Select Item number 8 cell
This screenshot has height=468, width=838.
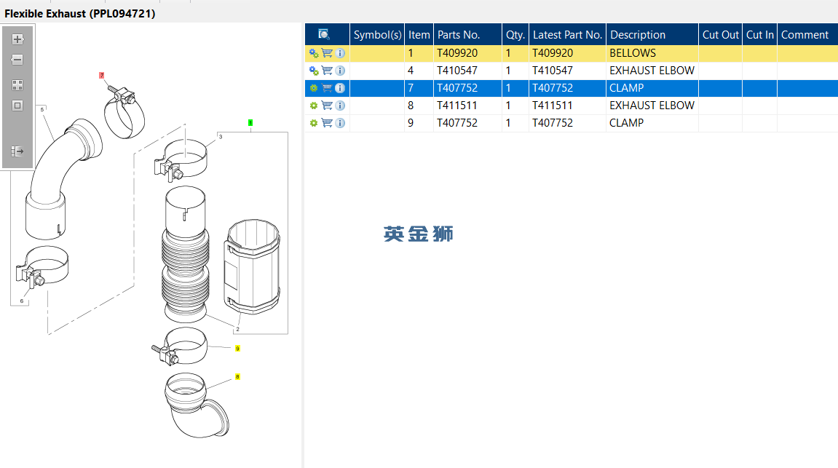point(419,106)
